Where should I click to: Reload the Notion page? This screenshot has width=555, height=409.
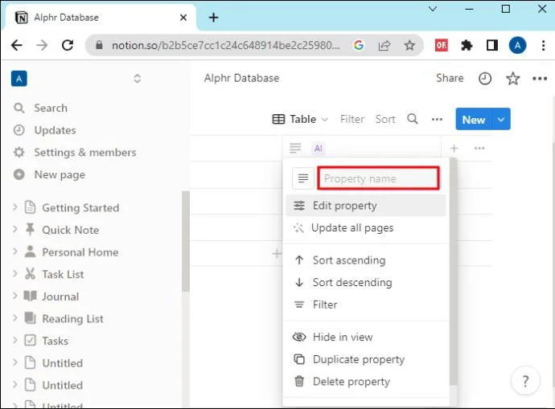point(68,45)
